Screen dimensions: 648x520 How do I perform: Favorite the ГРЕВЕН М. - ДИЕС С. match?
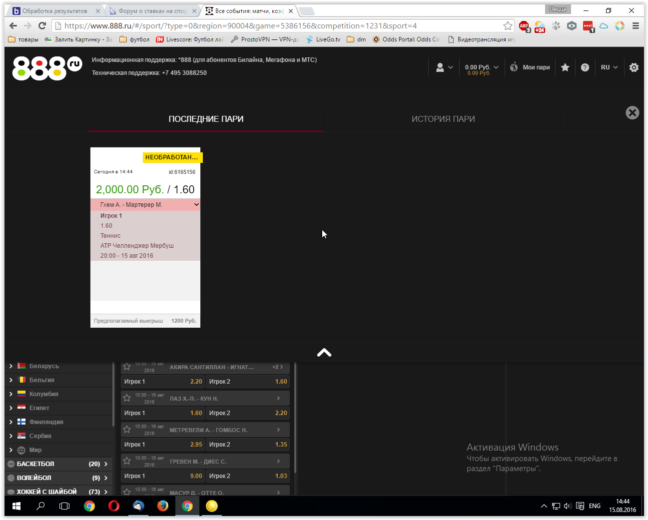(x=127, y=461)
